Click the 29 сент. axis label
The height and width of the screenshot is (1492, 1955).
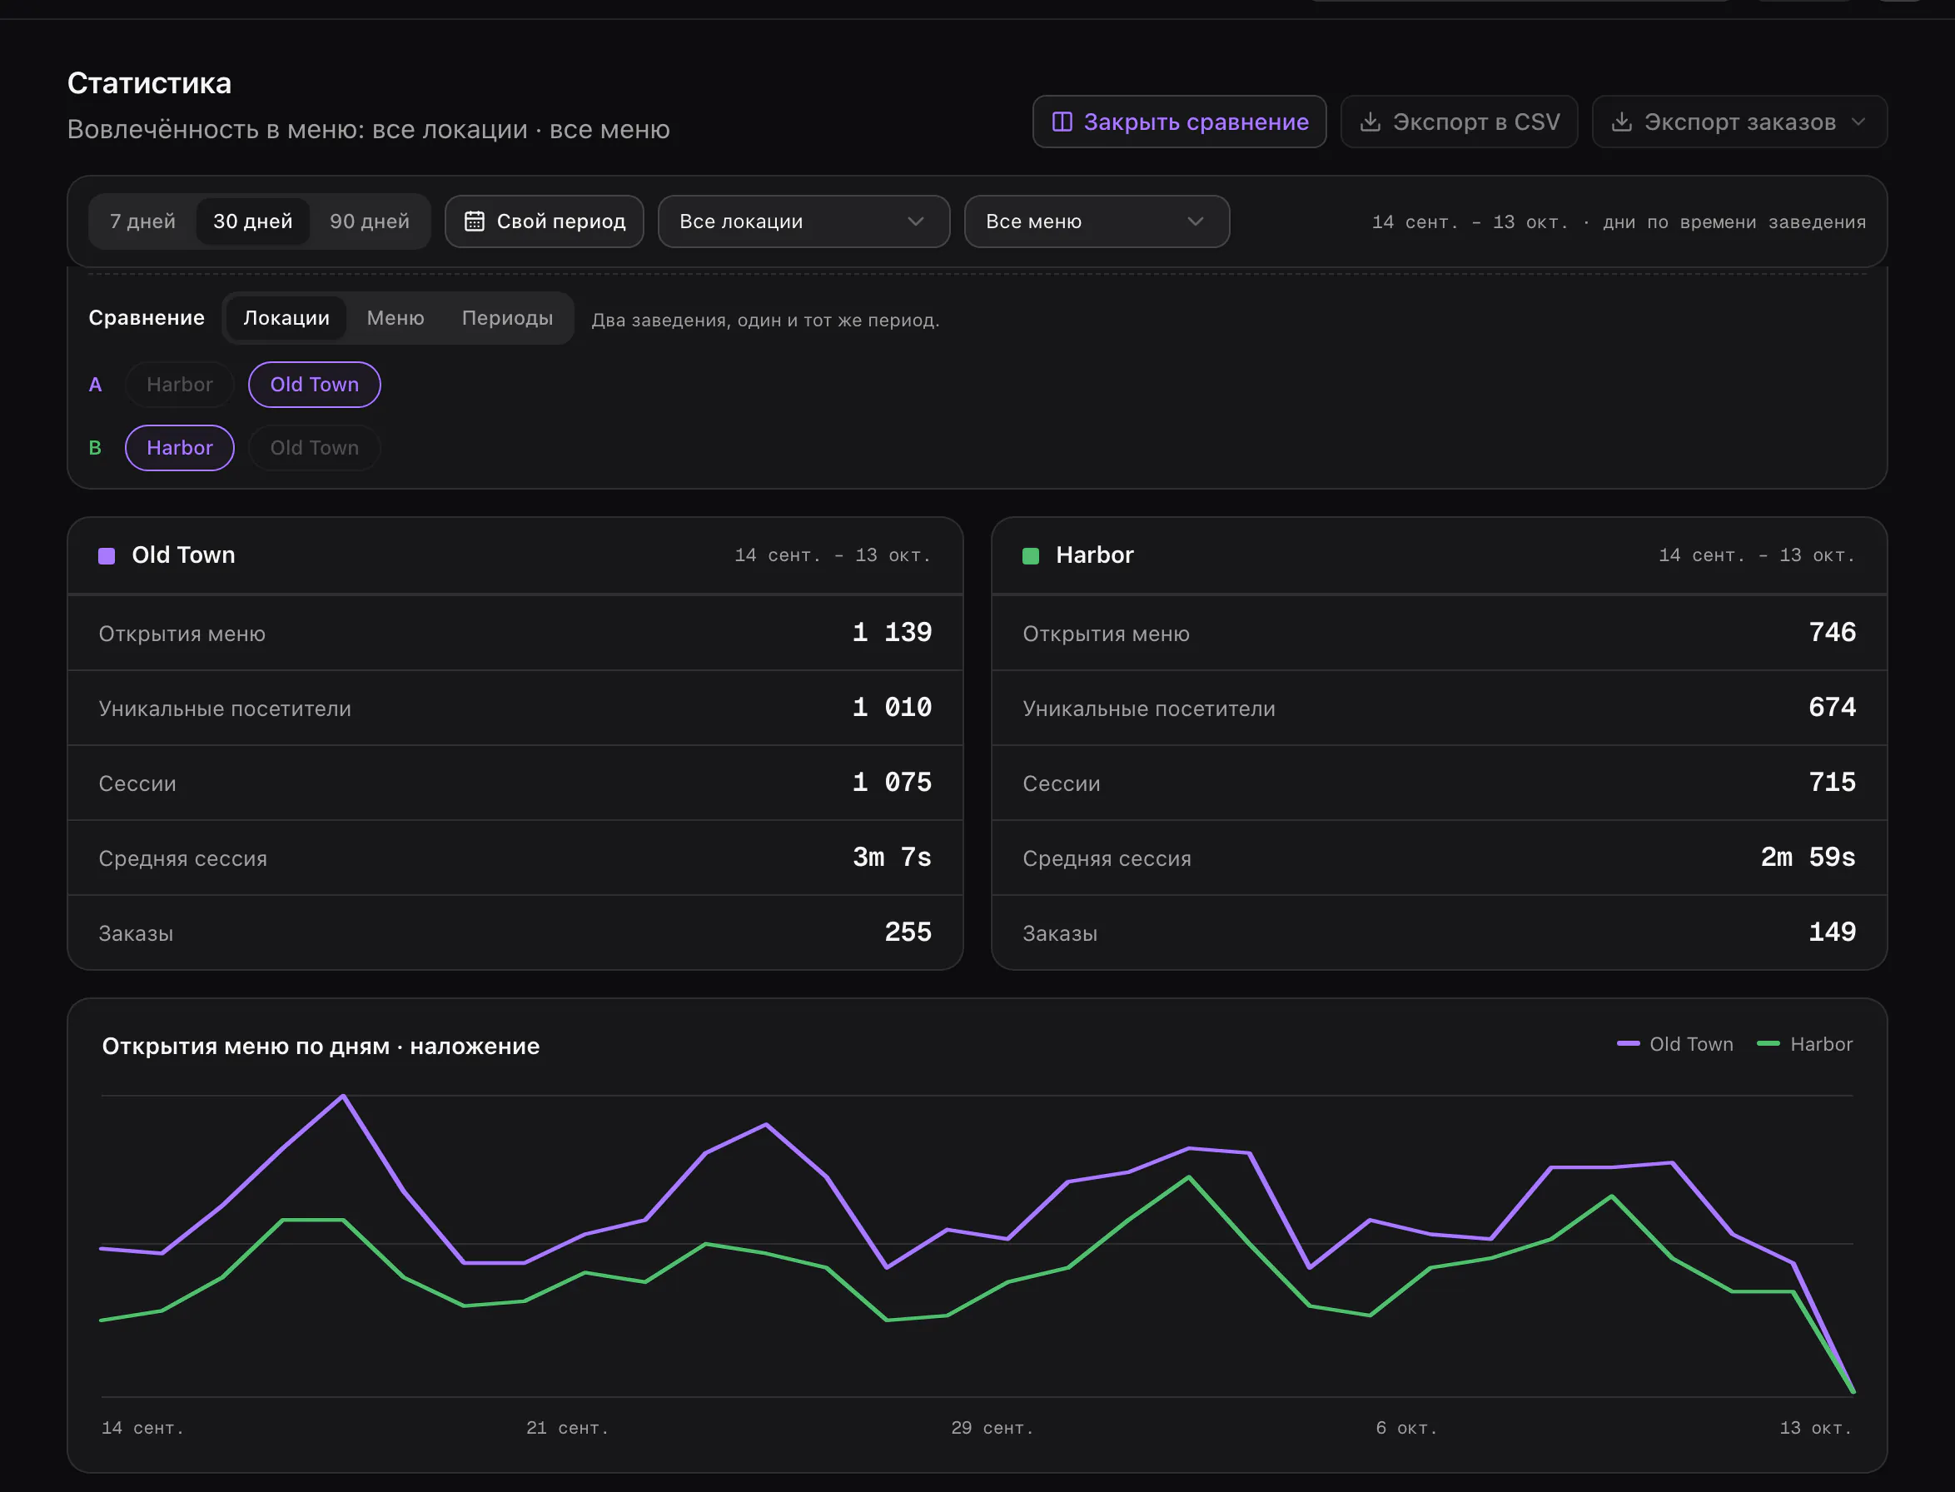tap(992, 1428)
